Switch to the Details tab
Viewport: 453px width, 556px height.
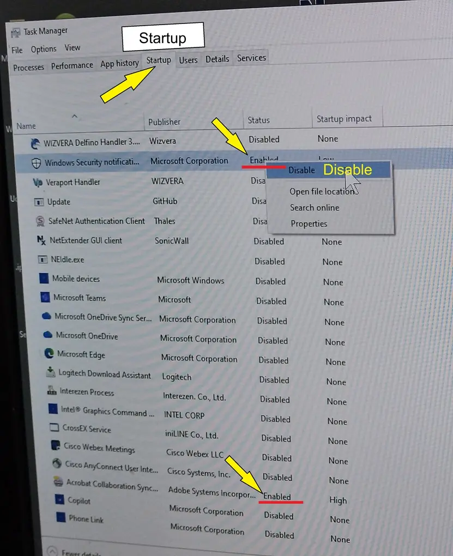tap(218, 59)
